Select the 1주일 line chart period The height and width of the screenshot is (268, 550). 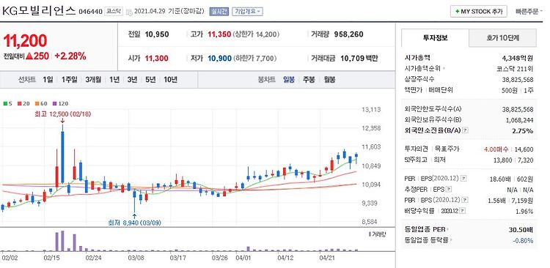pos(69,80)
